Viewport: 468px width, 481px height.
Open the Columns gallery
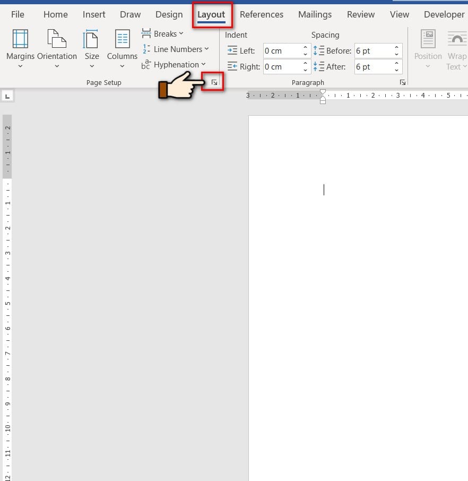point(122,48)
